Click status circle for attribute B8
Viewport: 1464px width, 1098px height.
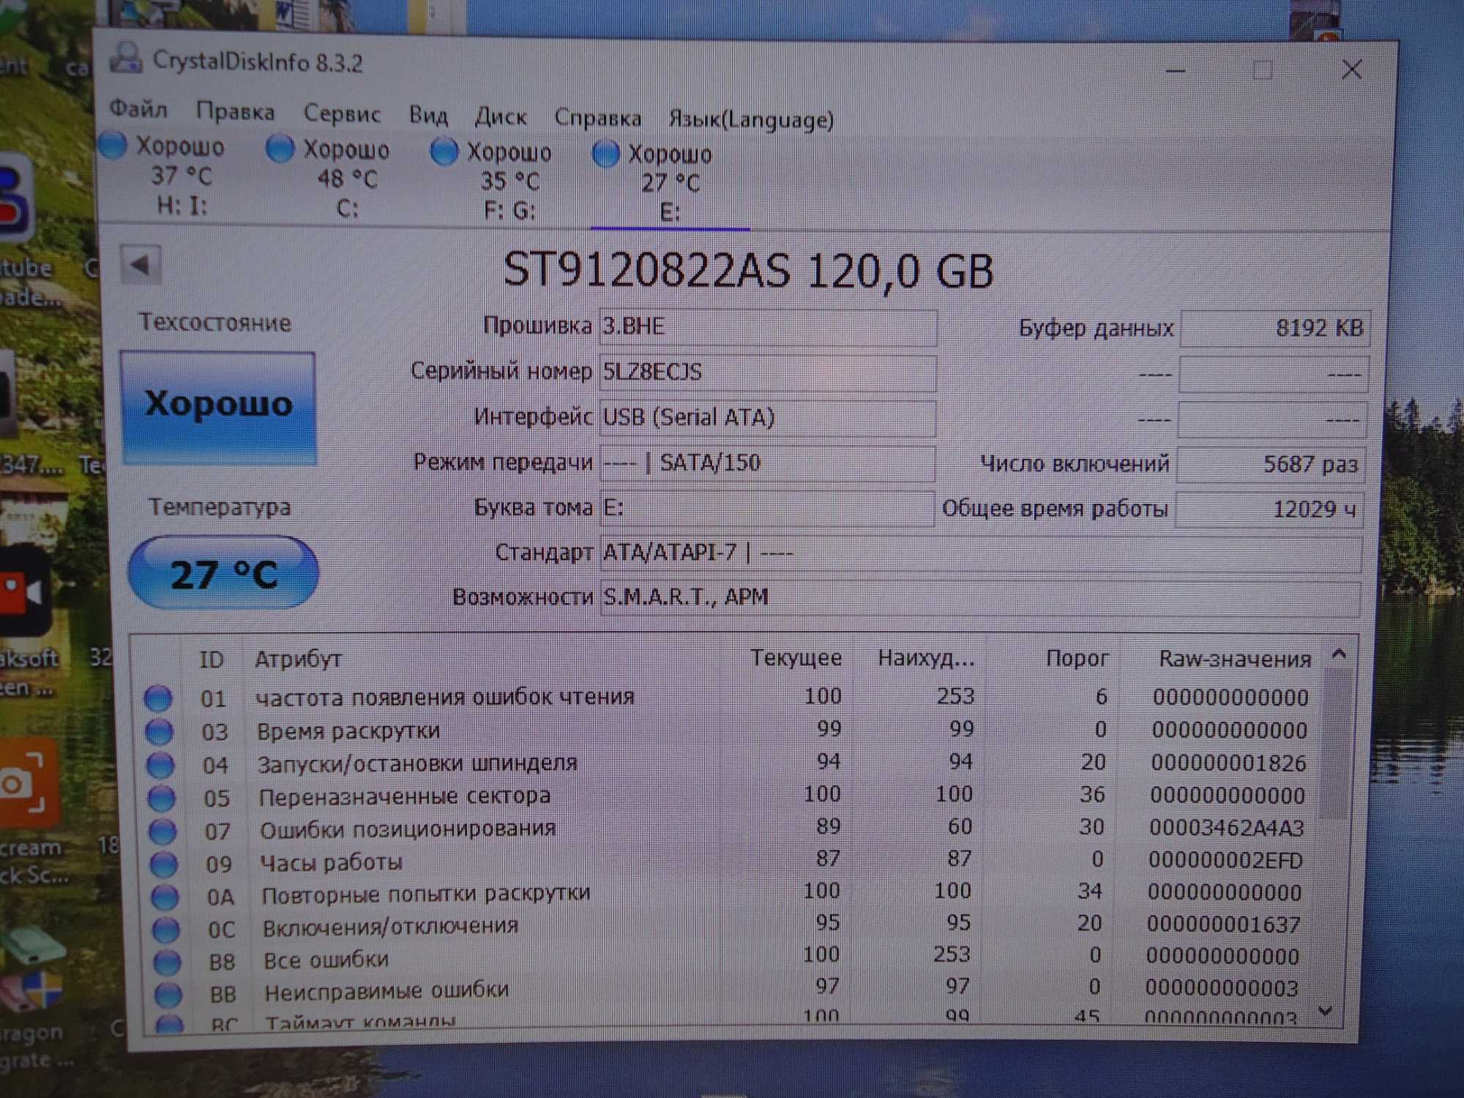(168, 961)
